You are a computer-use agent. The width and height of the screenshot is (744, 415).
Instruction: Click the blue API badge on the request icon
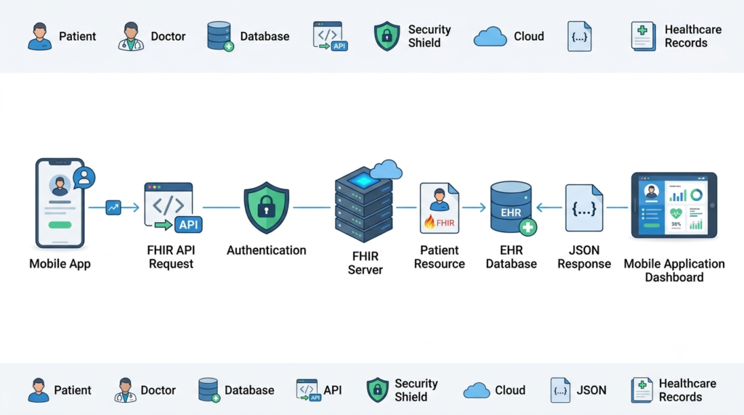188,225
